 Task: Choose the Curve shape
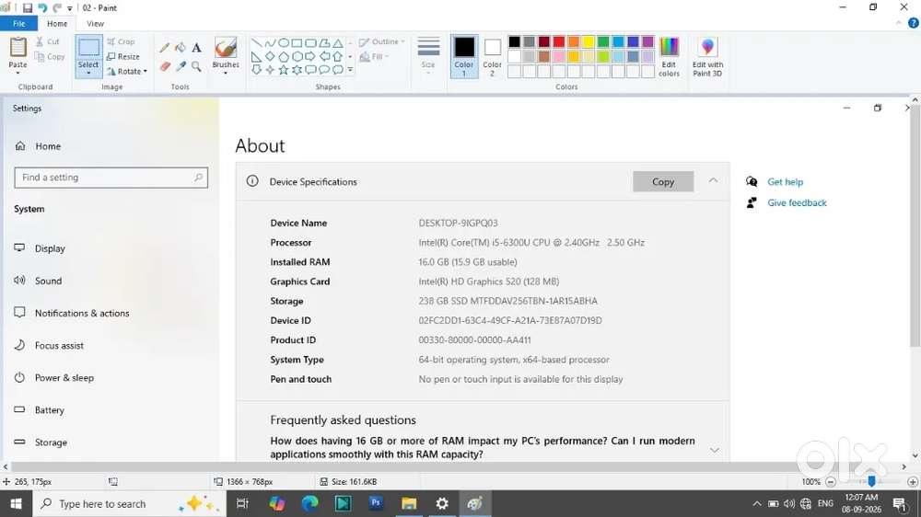270,43
